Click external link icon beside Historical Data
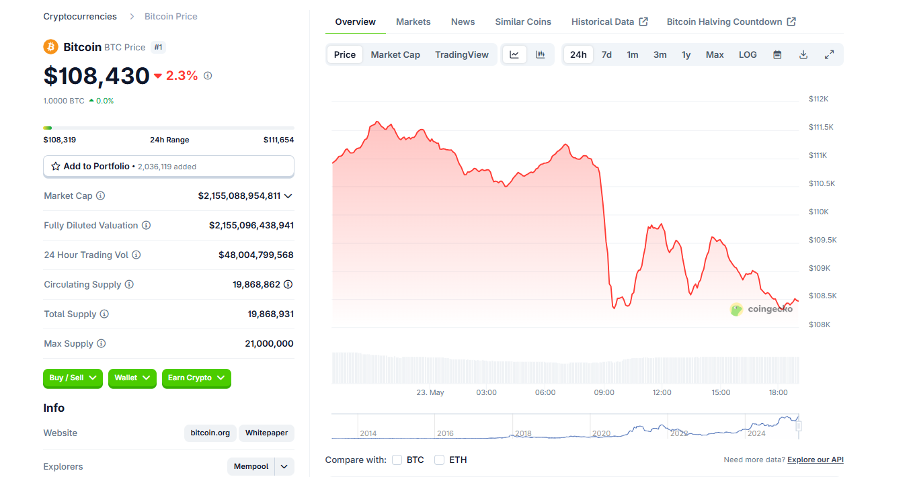Viewport: 911px width, 477px height. [643, 21]
